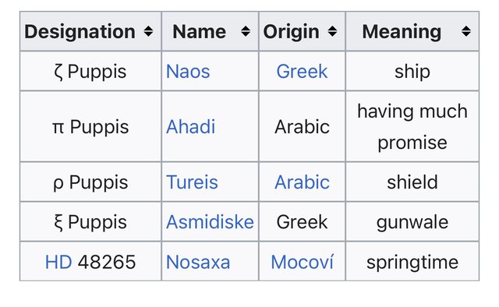Sort table by Origin column arrows
This screenshot has width=499, height=307.
(x=332, y=31)
